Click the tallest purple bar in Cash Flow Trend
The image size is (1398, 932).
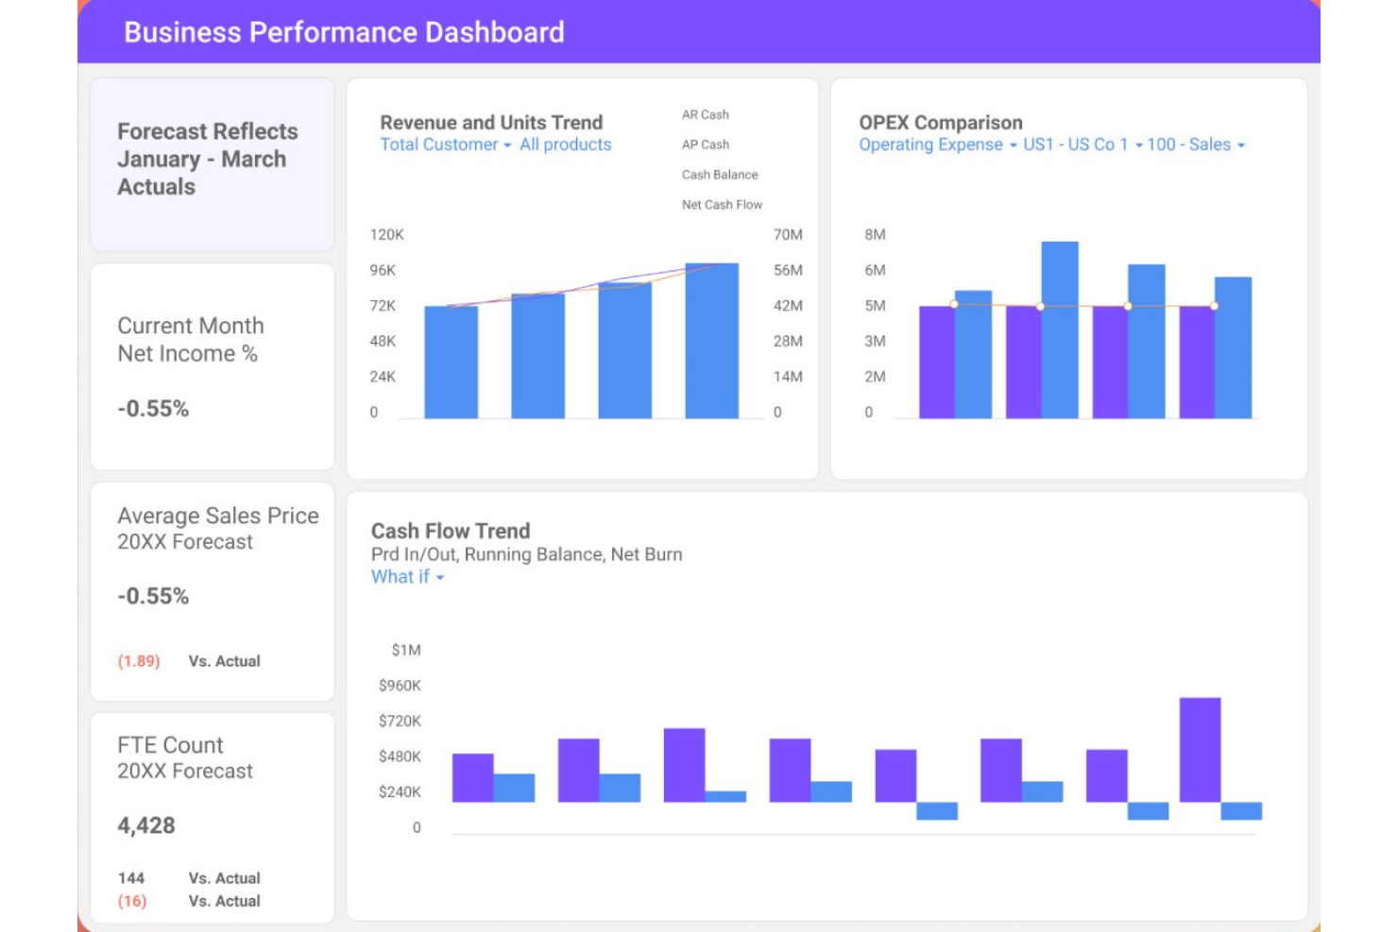click(1200, 750)
